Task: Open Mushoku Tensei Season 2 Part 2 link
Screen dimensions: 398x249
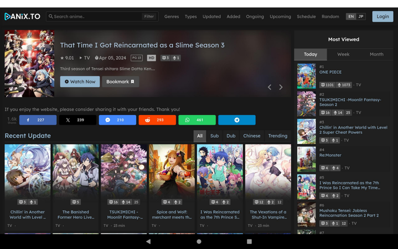Action: pyautogui.click(x=349, y=213)
